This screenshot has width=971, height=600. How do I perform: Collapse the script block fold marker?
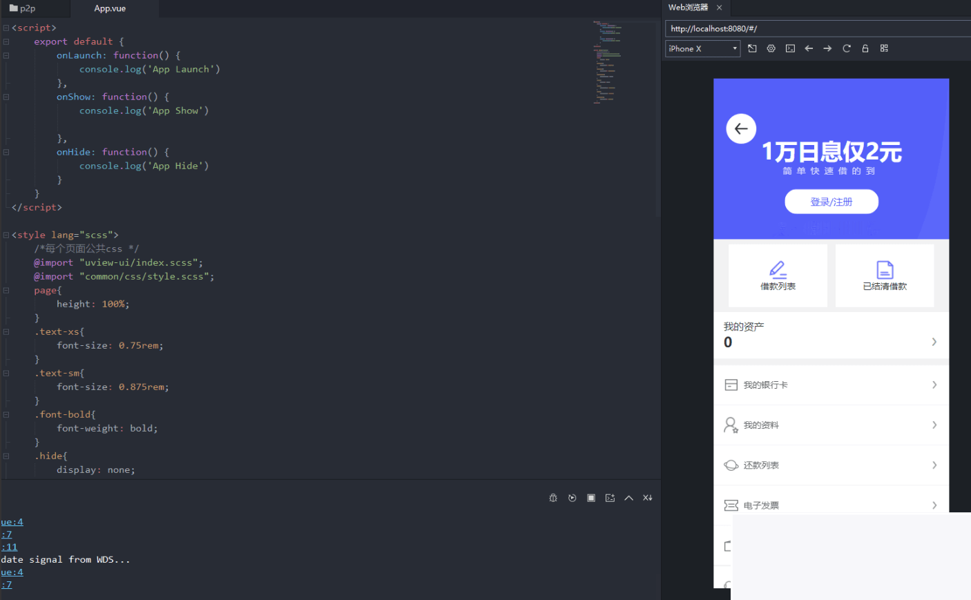pyautogui.click(x=6, y=28)
